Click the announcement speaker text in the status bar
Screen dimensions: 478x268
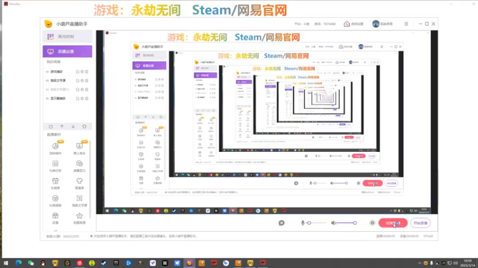(x=145, y=236)
